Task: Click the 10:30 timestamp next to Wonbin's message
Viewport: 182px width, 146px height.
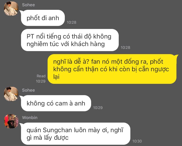Action: pyautogui.click(x=137, y=141)
